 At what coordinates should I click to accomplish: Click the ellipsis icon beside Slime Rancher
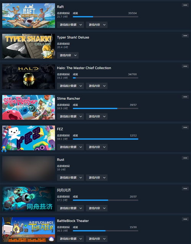(x=185, y=97)
